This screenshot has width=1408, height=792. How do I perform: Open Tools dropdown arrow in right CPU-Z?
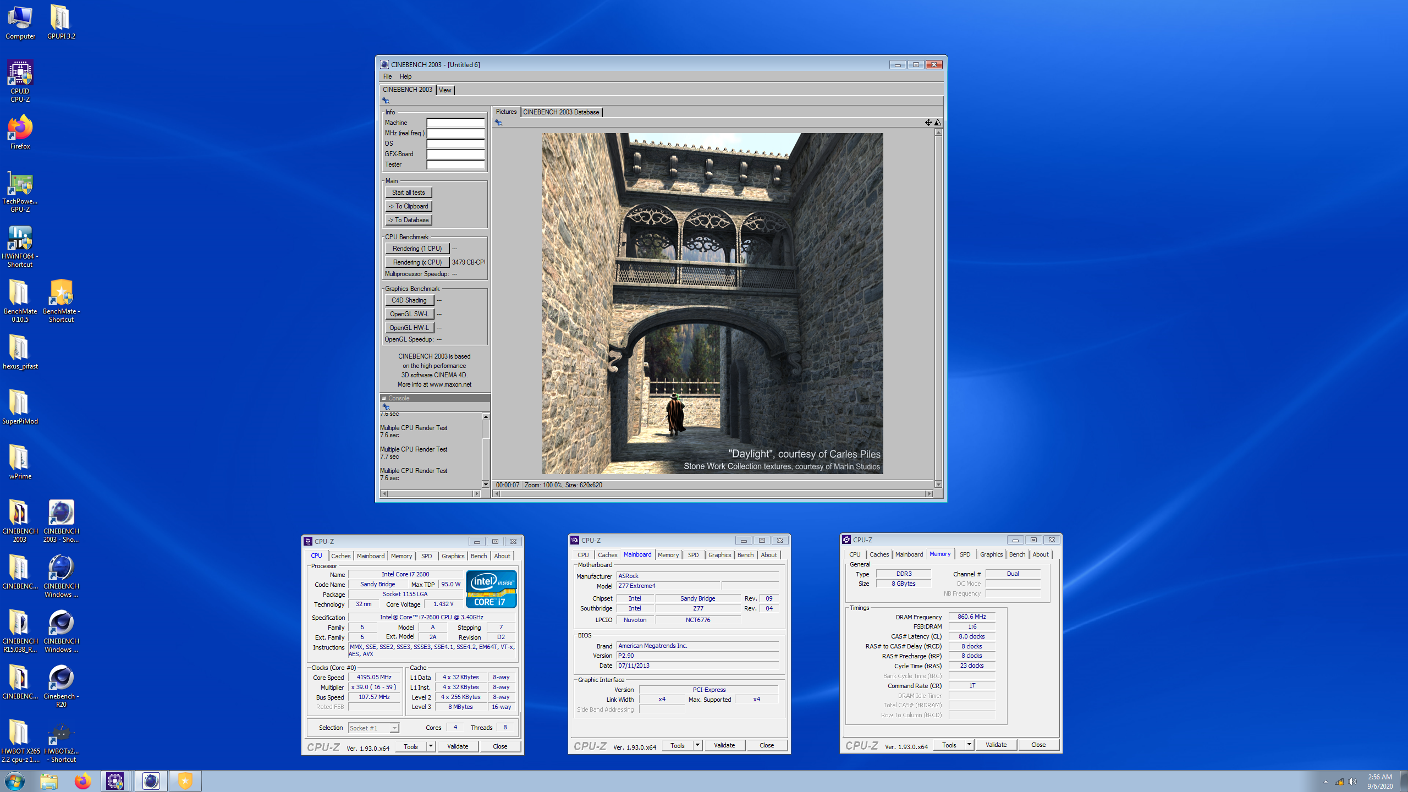pyautogui.click(x=969, y=745)
